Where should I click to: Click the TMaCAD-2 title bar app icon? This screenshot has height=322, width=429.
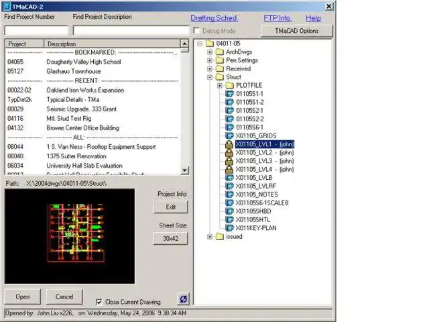[x=7, y=6]
